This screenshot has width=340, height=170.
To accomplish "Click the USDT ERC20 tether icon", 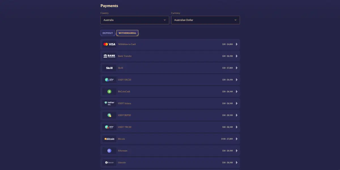I will 109,79.
